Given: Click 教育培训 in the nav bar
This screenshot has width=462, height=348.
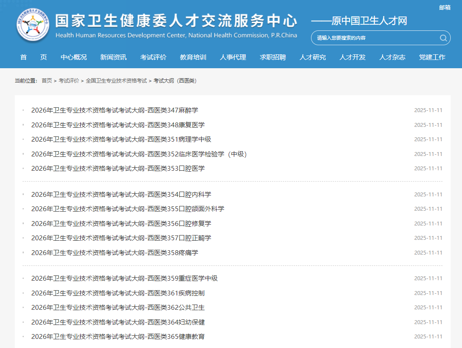Looking at the screenshot, I should pos(193,57).
